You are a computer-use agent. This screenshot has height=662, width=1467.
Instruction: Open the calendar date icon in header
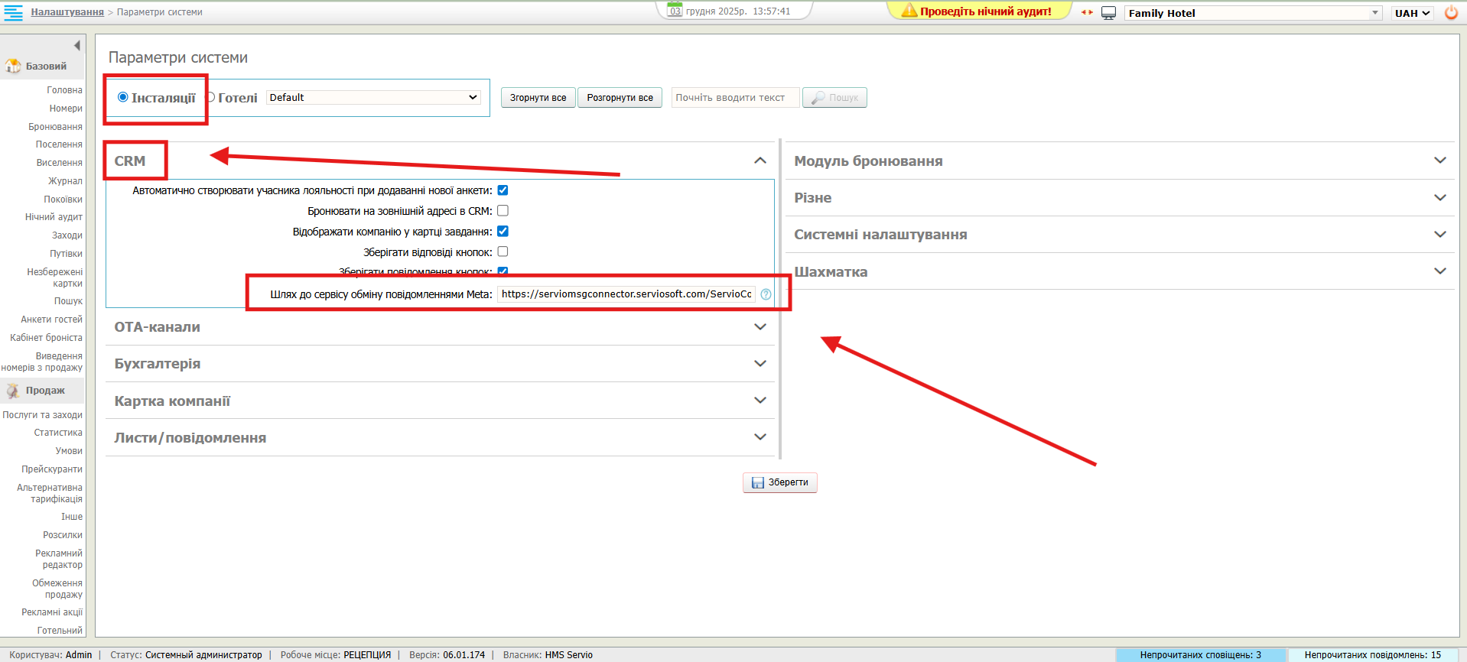tap(675, 11)
